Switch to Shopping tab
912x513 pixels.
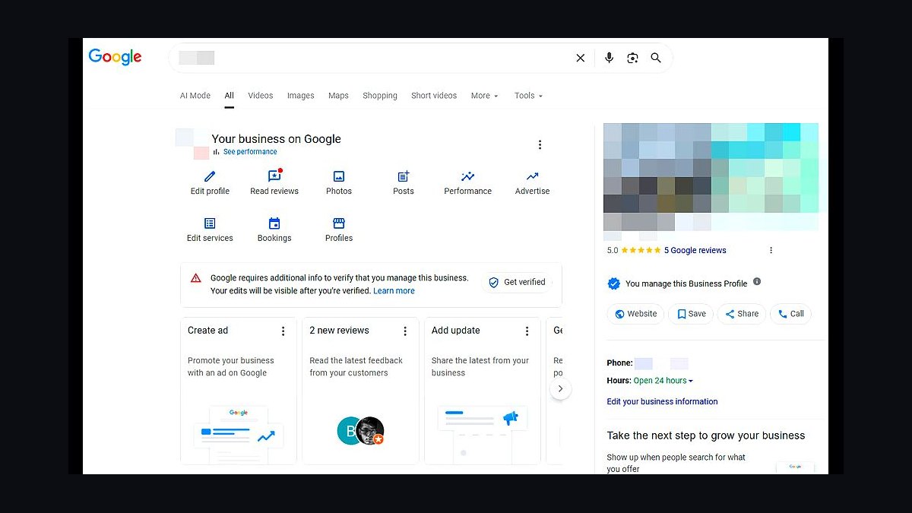pos(380,96)
